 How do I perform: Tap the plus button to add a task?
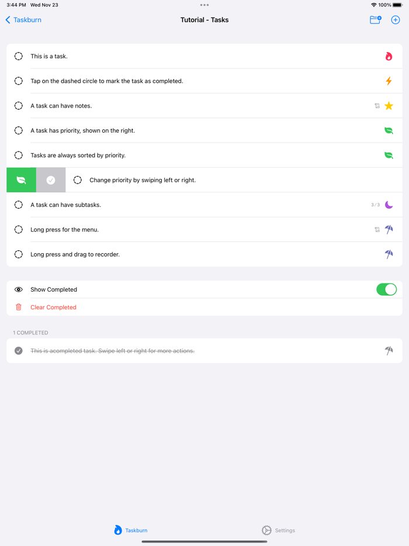[396, 19]
